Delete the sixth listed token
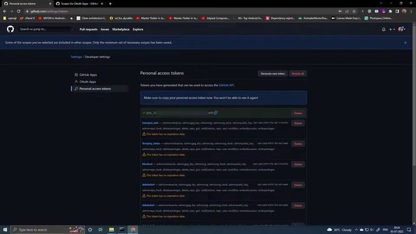Viewport: 416px width, 234px height. pyautogui.click(x=298, y=205)
